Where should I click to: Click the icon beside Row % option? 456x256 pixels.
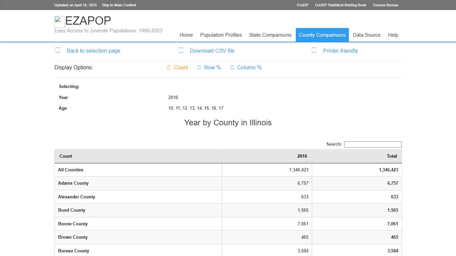tap(199, 67)
